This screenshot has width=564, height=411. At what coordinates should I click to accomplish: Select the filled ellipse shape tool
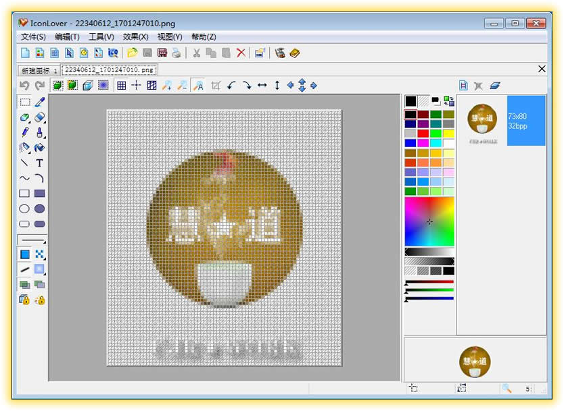pos(40,209)
